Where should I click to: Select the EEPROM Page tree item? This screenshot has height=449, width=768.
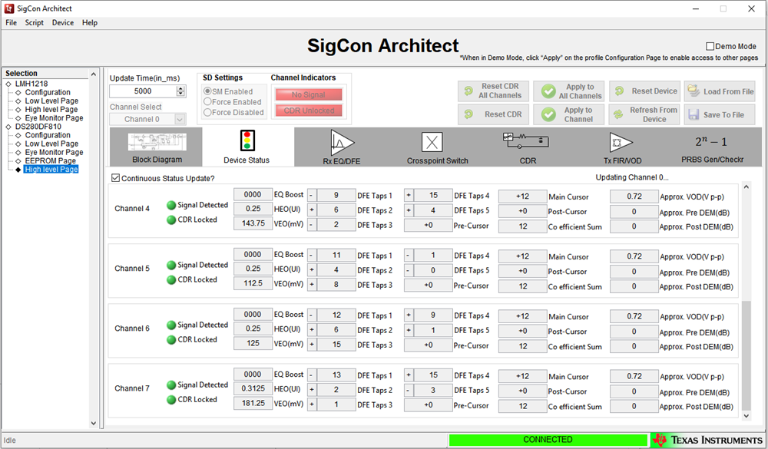pyautogui.click(x=51, y=160)
